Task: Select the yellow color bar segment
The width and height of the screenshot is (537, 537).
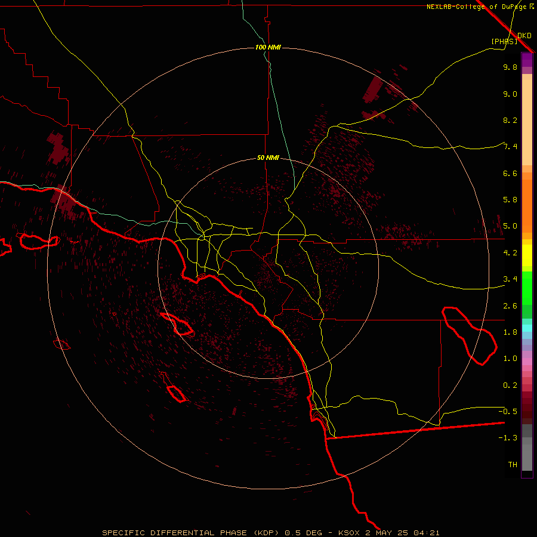Action: point(527,255)
